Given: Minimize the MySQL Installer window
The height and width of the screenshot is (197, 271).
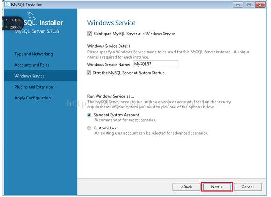Looking at the screenshot, I should tap(238, 5).
